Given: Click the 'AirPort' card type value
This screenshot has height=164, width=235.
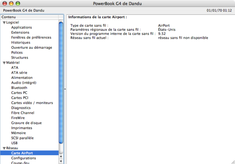Looking at the screenshot, I should (164, 25).
